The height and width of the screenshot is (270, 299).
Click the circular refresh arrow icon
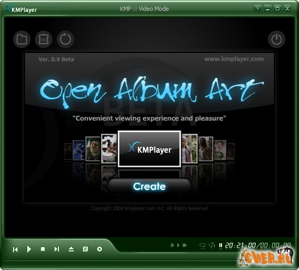tap(65, 39)
